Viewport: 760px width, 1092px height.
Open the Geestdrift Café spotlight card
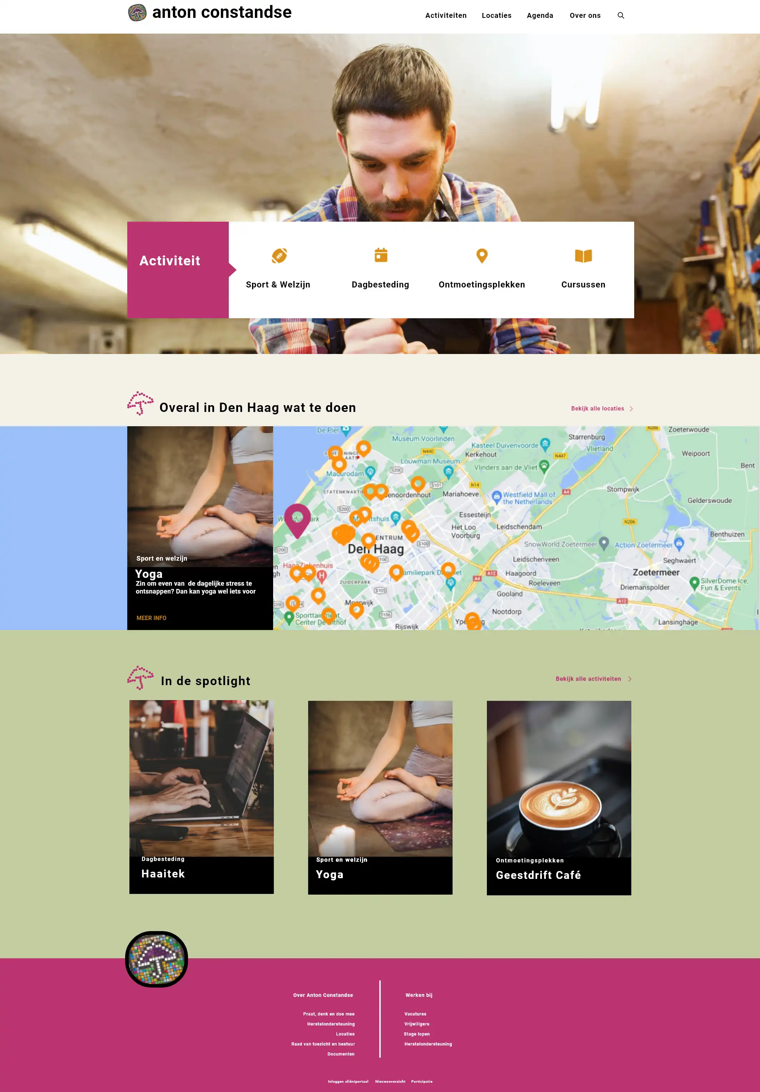[559, 798]
